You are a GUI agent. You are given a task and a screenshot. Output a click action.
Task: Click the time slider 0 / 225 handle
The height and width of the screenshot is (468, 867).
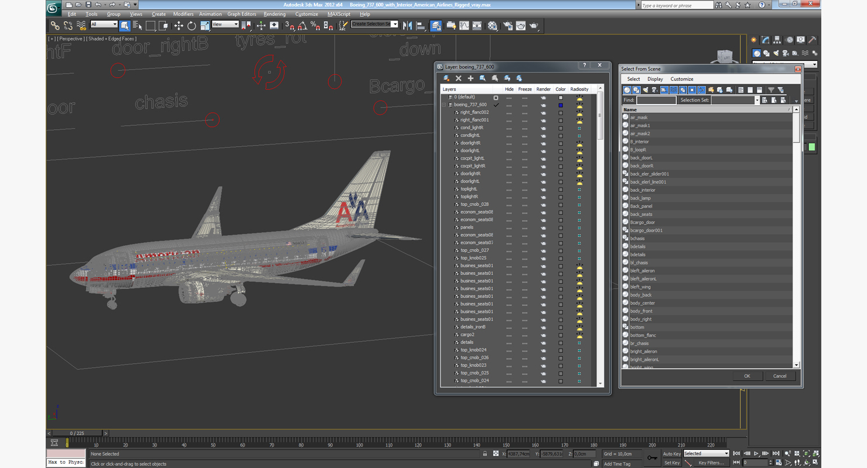pos(77,433)
